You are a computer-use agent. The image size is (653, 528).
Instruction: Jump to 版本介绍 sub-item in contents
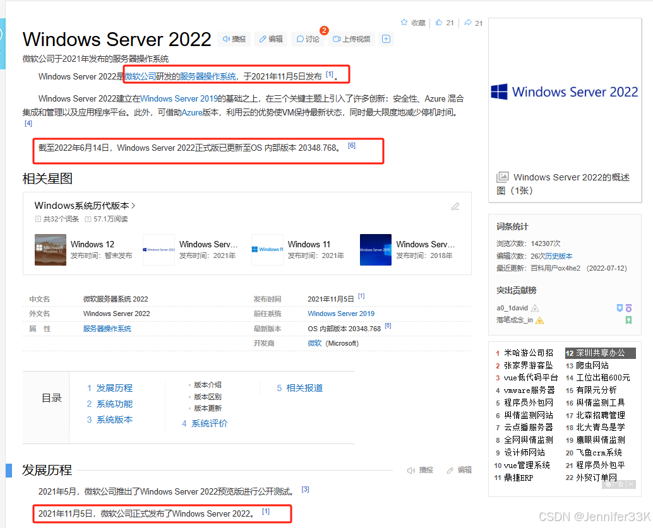[x=207, y=385]
